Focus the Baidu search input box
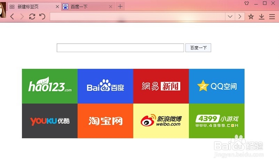The height and width of the screenshot is (164, 279). (x=120, y=48)
